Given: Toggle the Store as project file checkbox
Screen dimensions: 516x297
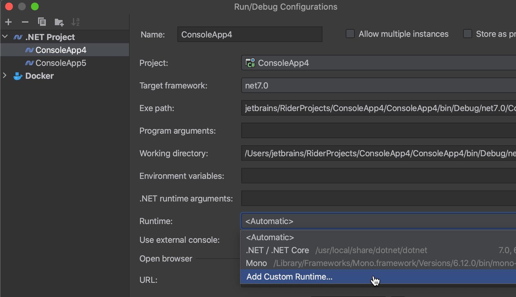Looking at the screenshot, I should [468, 34].
